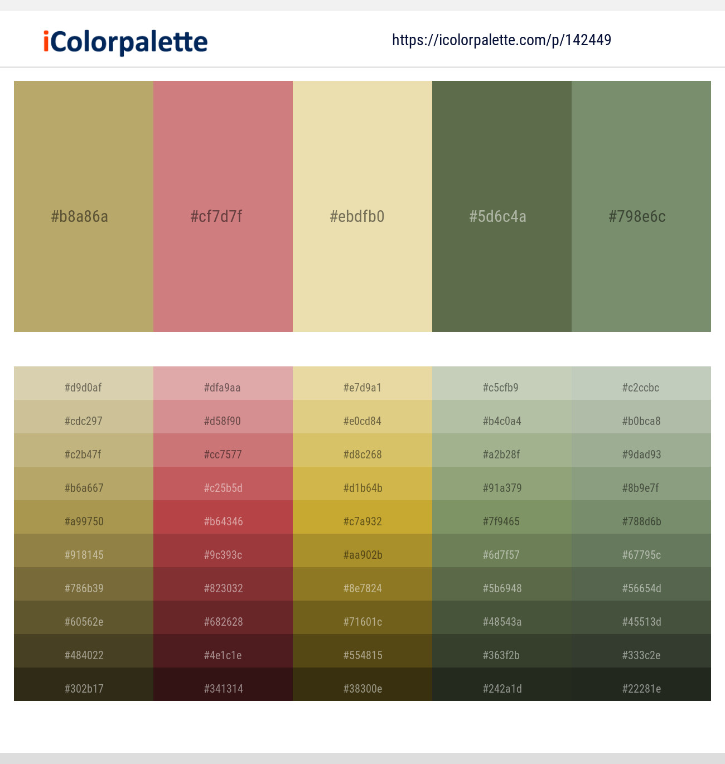Pick the #22281e shade cell
This screenshot has width=725, height=764.
tap(641, 684)
